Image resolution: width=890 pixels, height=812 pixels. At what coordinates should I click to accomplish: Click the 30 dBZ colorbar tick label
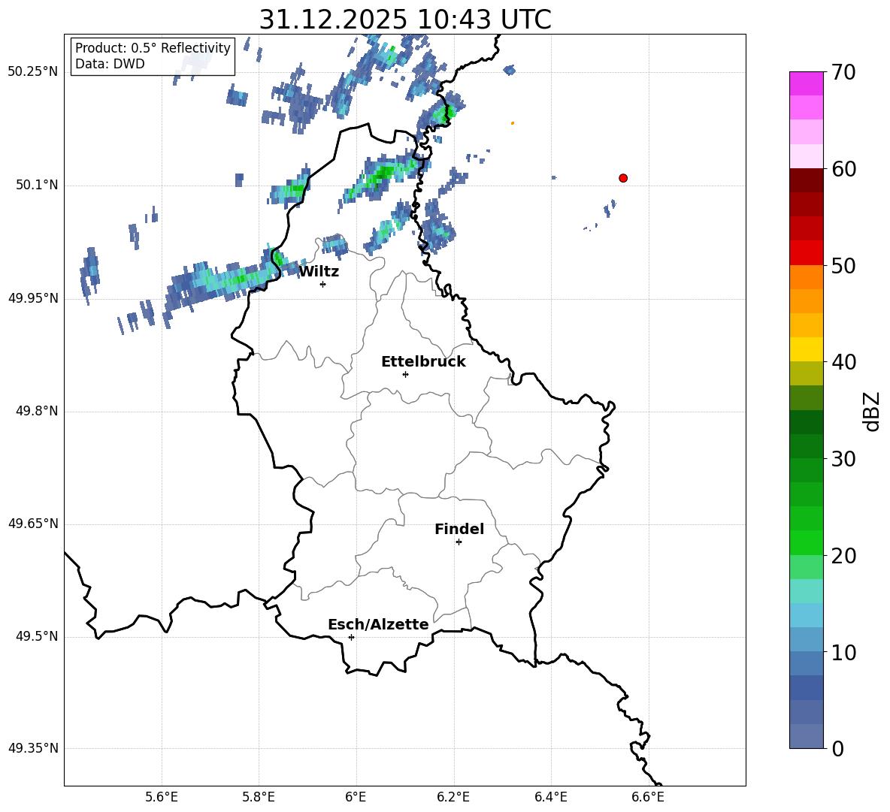click(843, 459)
